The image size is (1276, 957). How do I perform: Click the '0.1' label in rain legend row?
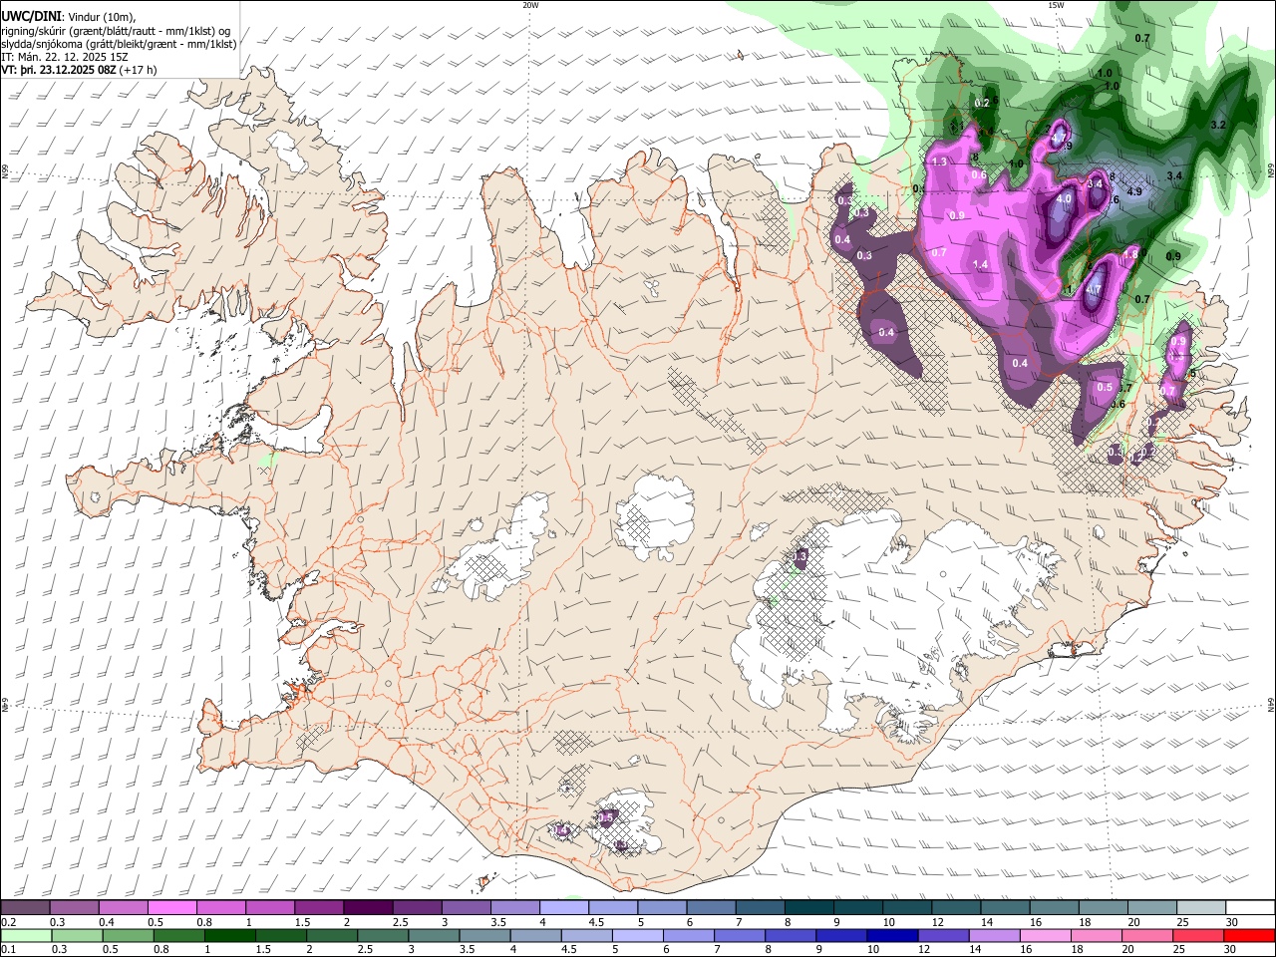8,949
